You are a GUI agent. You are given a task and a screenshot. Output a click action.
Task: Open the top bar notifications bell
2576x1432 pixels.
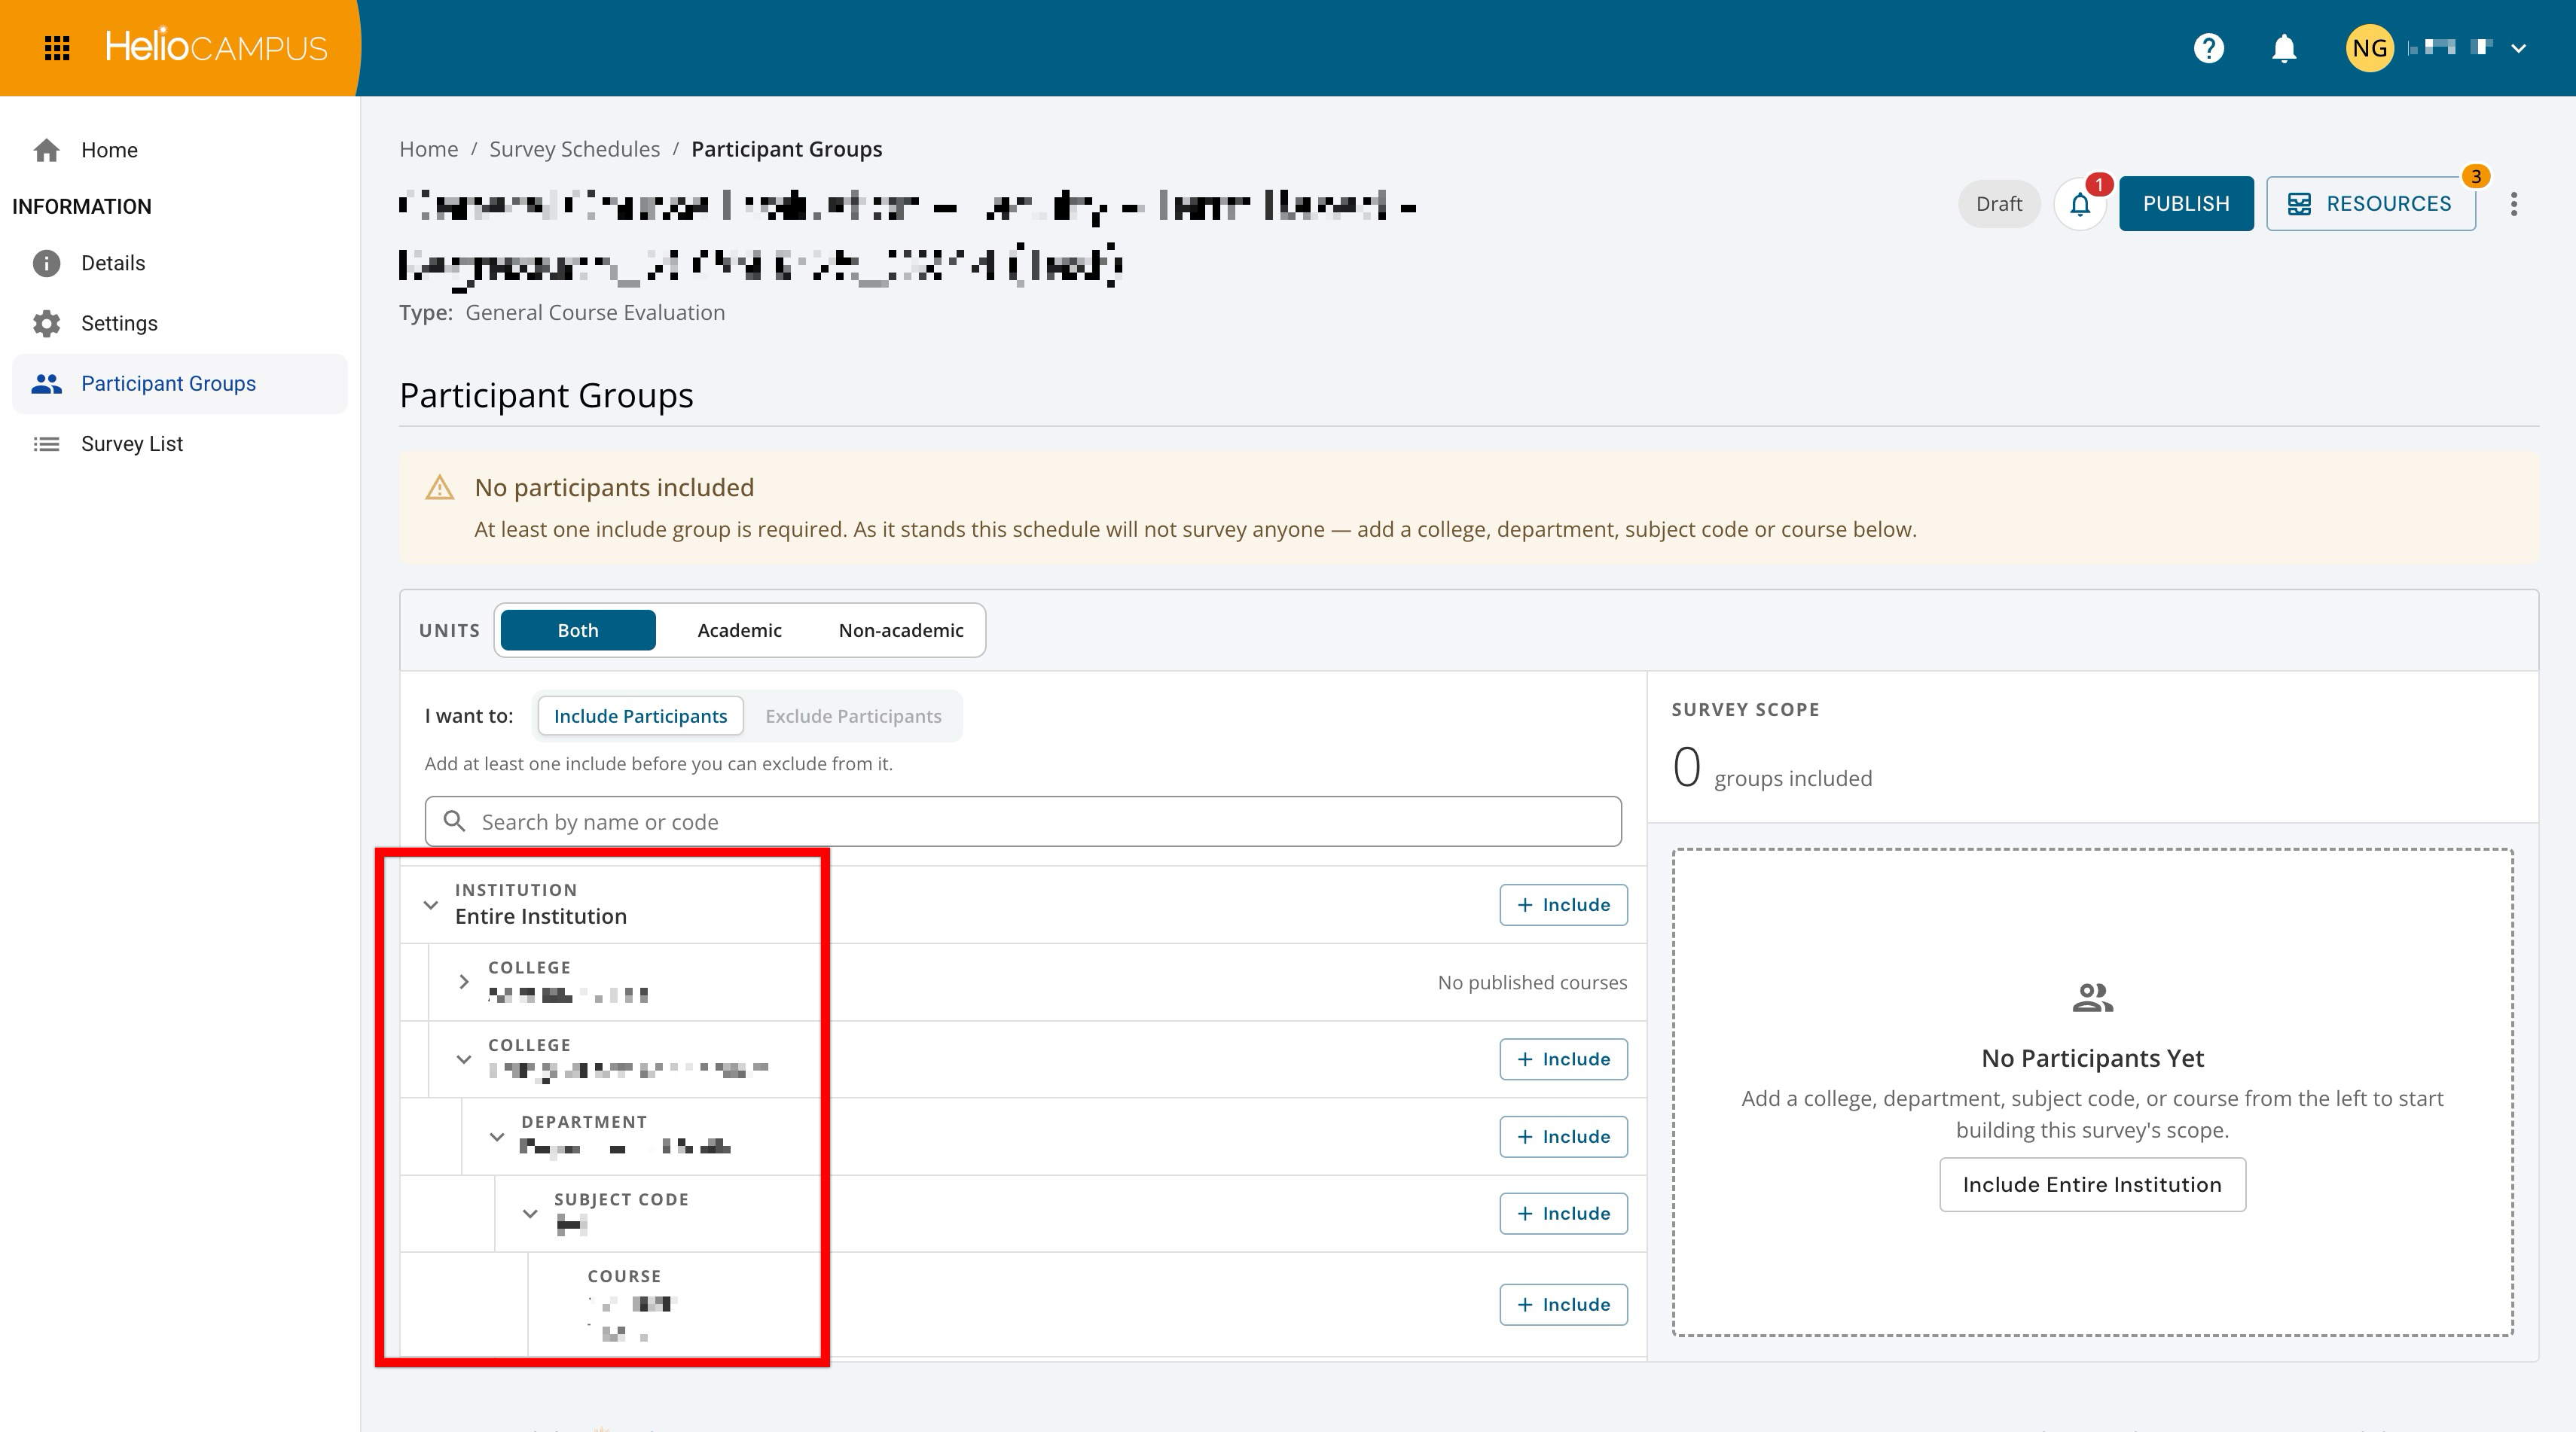(2284, 48)
